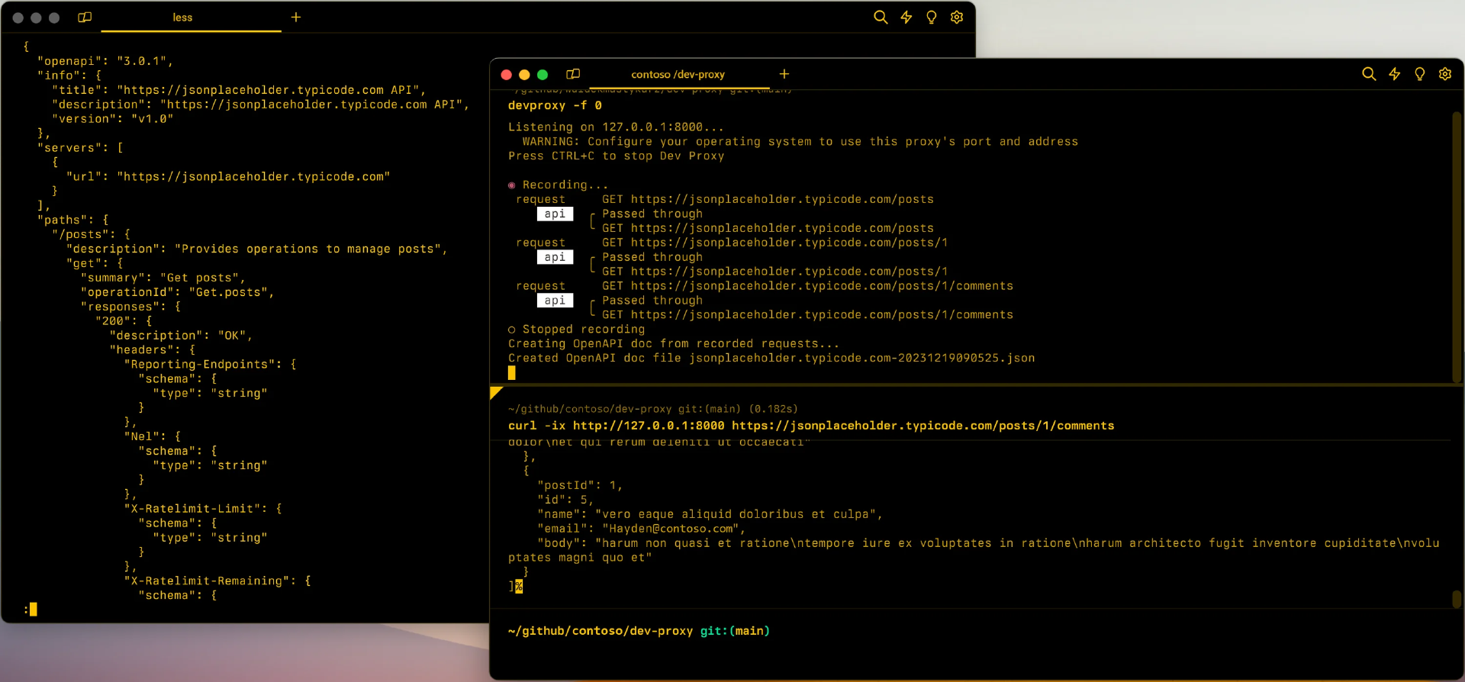Click the 'api' label for posts/1 request

555,257
